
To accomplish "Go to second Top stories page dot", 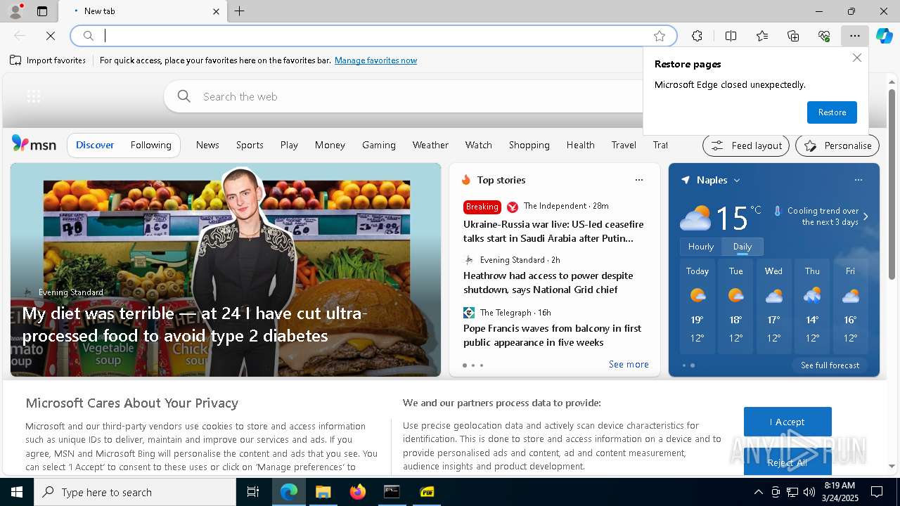I will (x=473, y=365).
